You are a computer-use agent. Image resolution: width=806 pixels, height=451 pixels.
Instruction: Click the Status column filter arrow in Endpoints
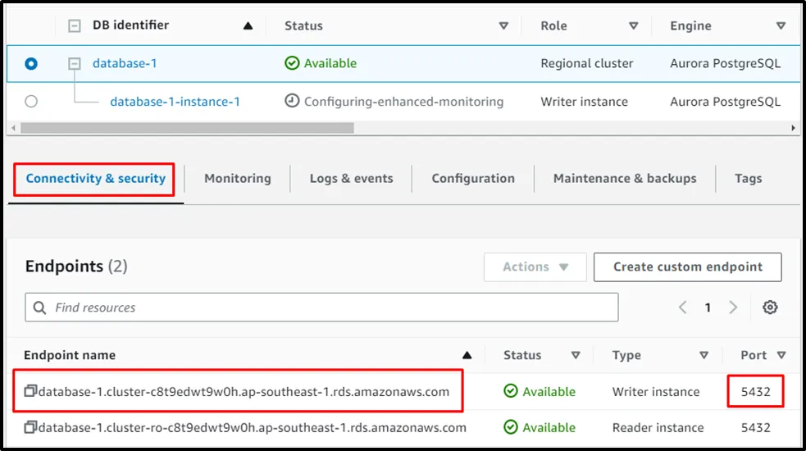point(576,356)
